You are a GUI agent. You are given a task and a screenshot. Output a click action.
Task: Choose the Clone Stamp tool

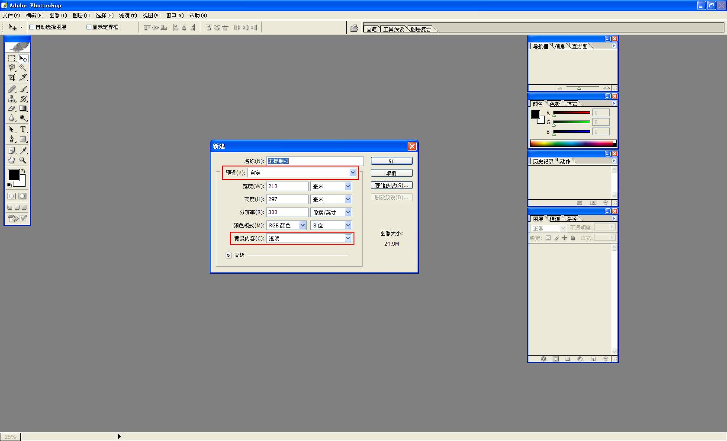point(12,99)
